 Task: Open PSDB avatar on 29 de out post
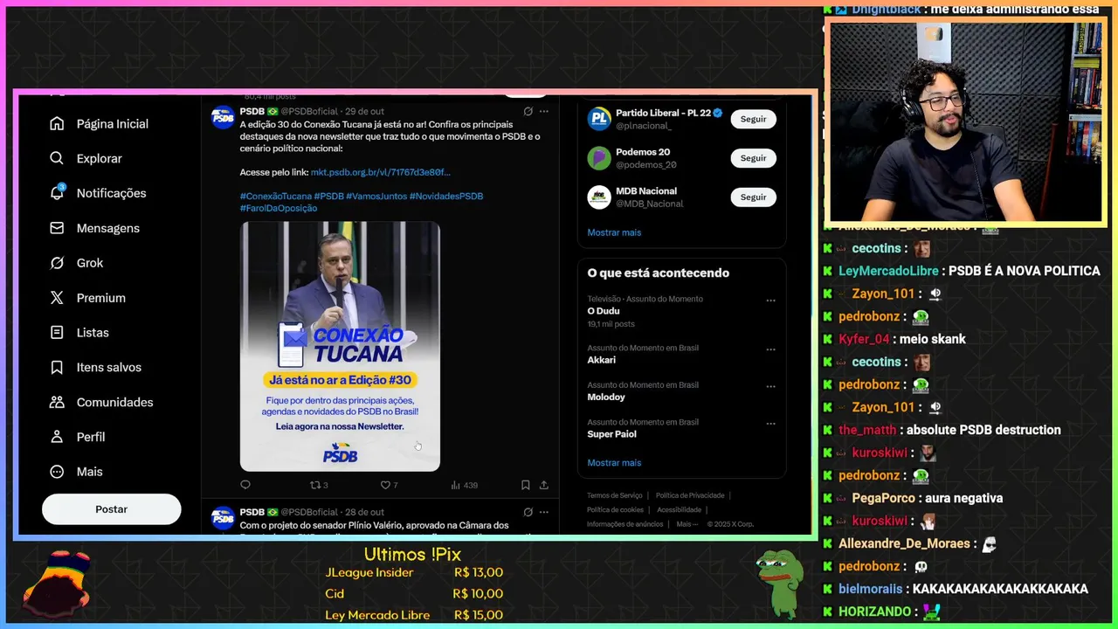(x=223, y=118)
